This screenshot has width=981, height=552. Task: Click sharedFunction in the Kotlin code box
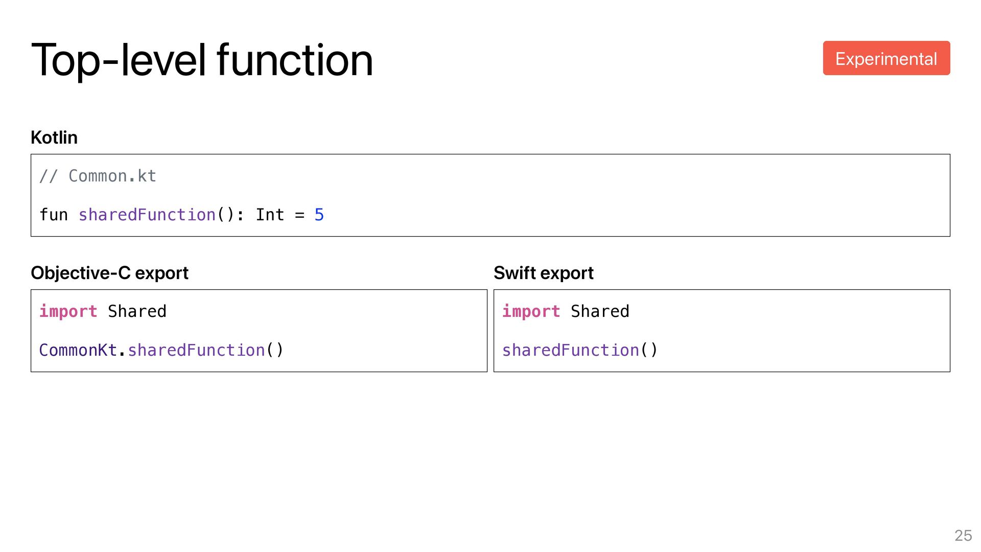point(147,215)
